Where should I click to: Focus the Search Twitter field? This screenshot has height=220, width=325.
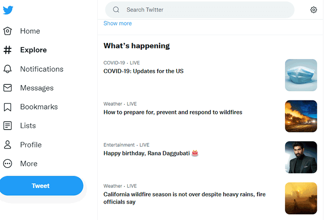click(200, 10)
